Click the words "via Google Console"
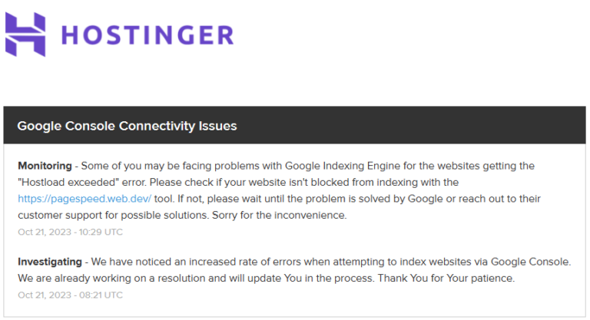The width and height of the screenshot is (590, 320). point(522,262)
